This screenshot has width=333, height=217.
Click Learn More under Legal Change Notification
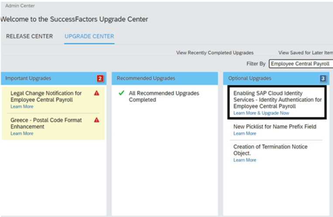[x=22, y=107]
